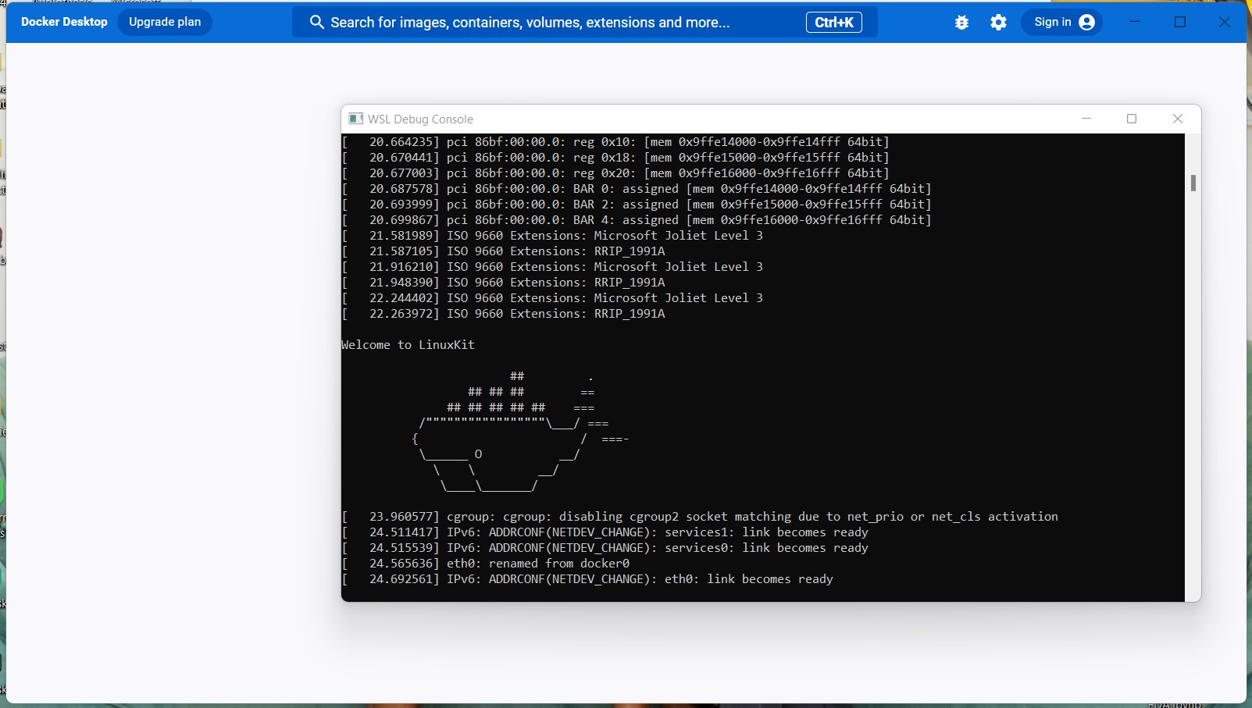Viewport: 1252px width, 708px height.
Task: Click the 'Welcome to LinuxKit' line
Action: click(x=408, y=345)
